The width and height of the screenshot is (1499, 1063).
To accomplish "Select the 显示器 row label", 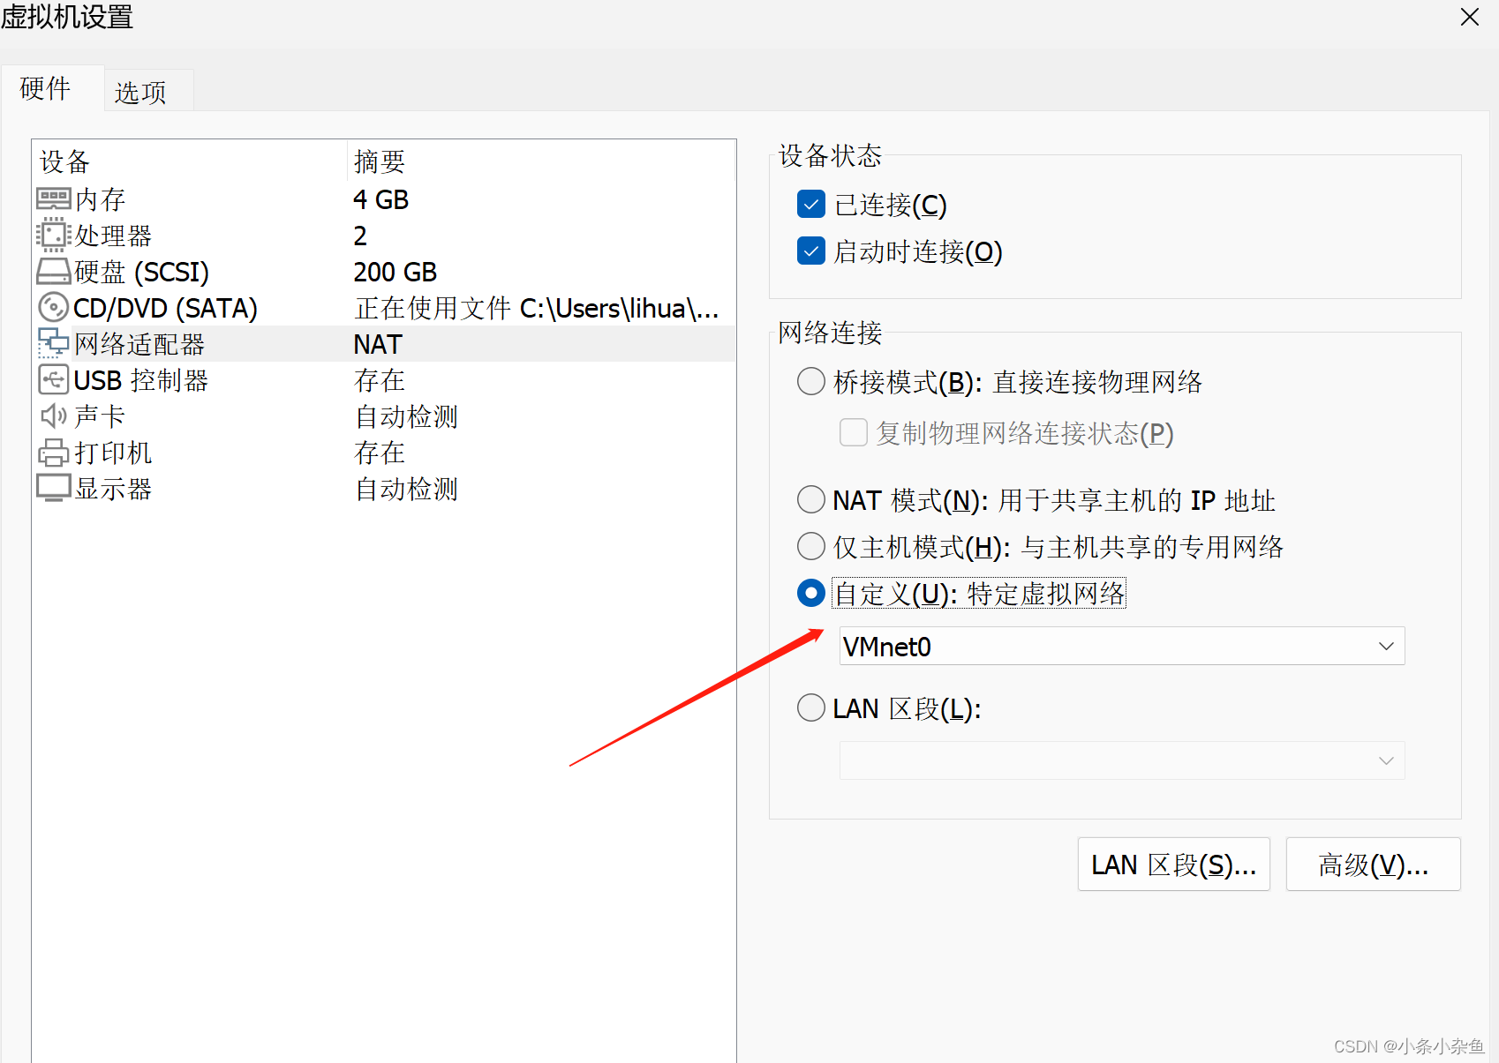I will (113, 489).
